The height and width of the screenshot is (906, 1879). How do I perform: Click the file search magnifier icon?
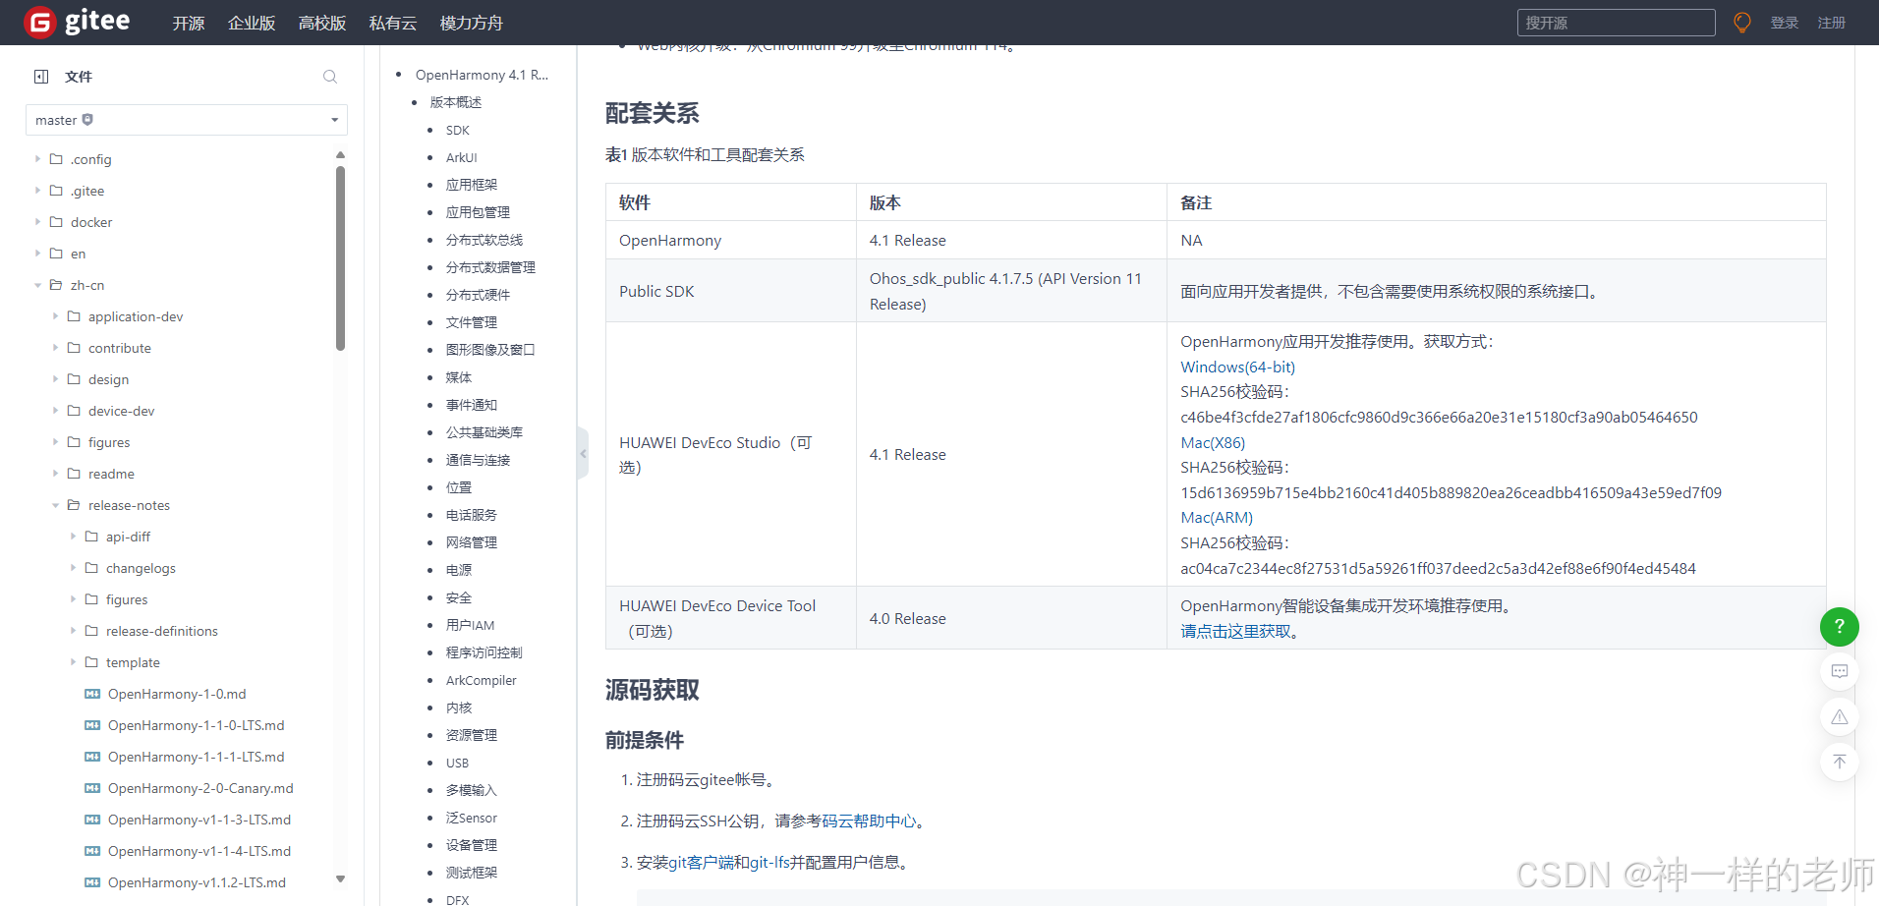(330, 77)
